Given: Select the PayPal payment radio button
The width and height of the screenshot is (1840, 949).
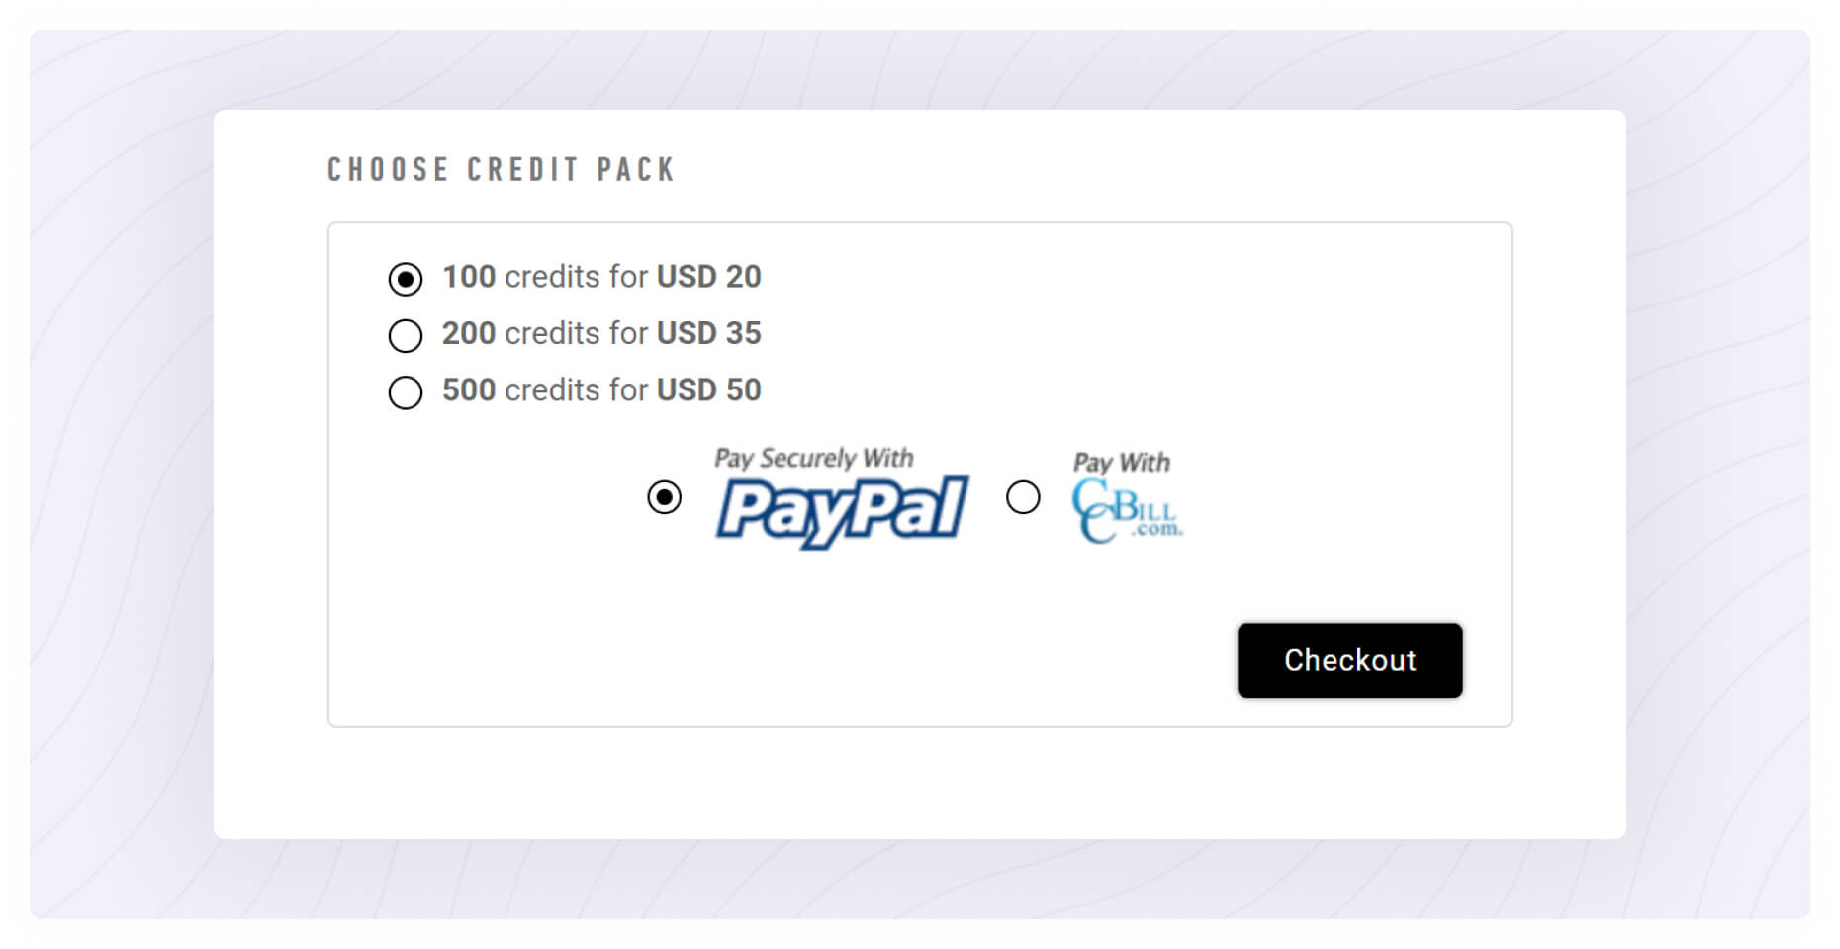Looking at the screenshot, I should tap(665, 496).
